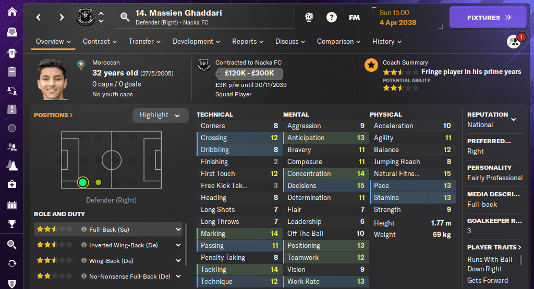Expand the Full-Back (Su) role row arrow

pos(178,229)
